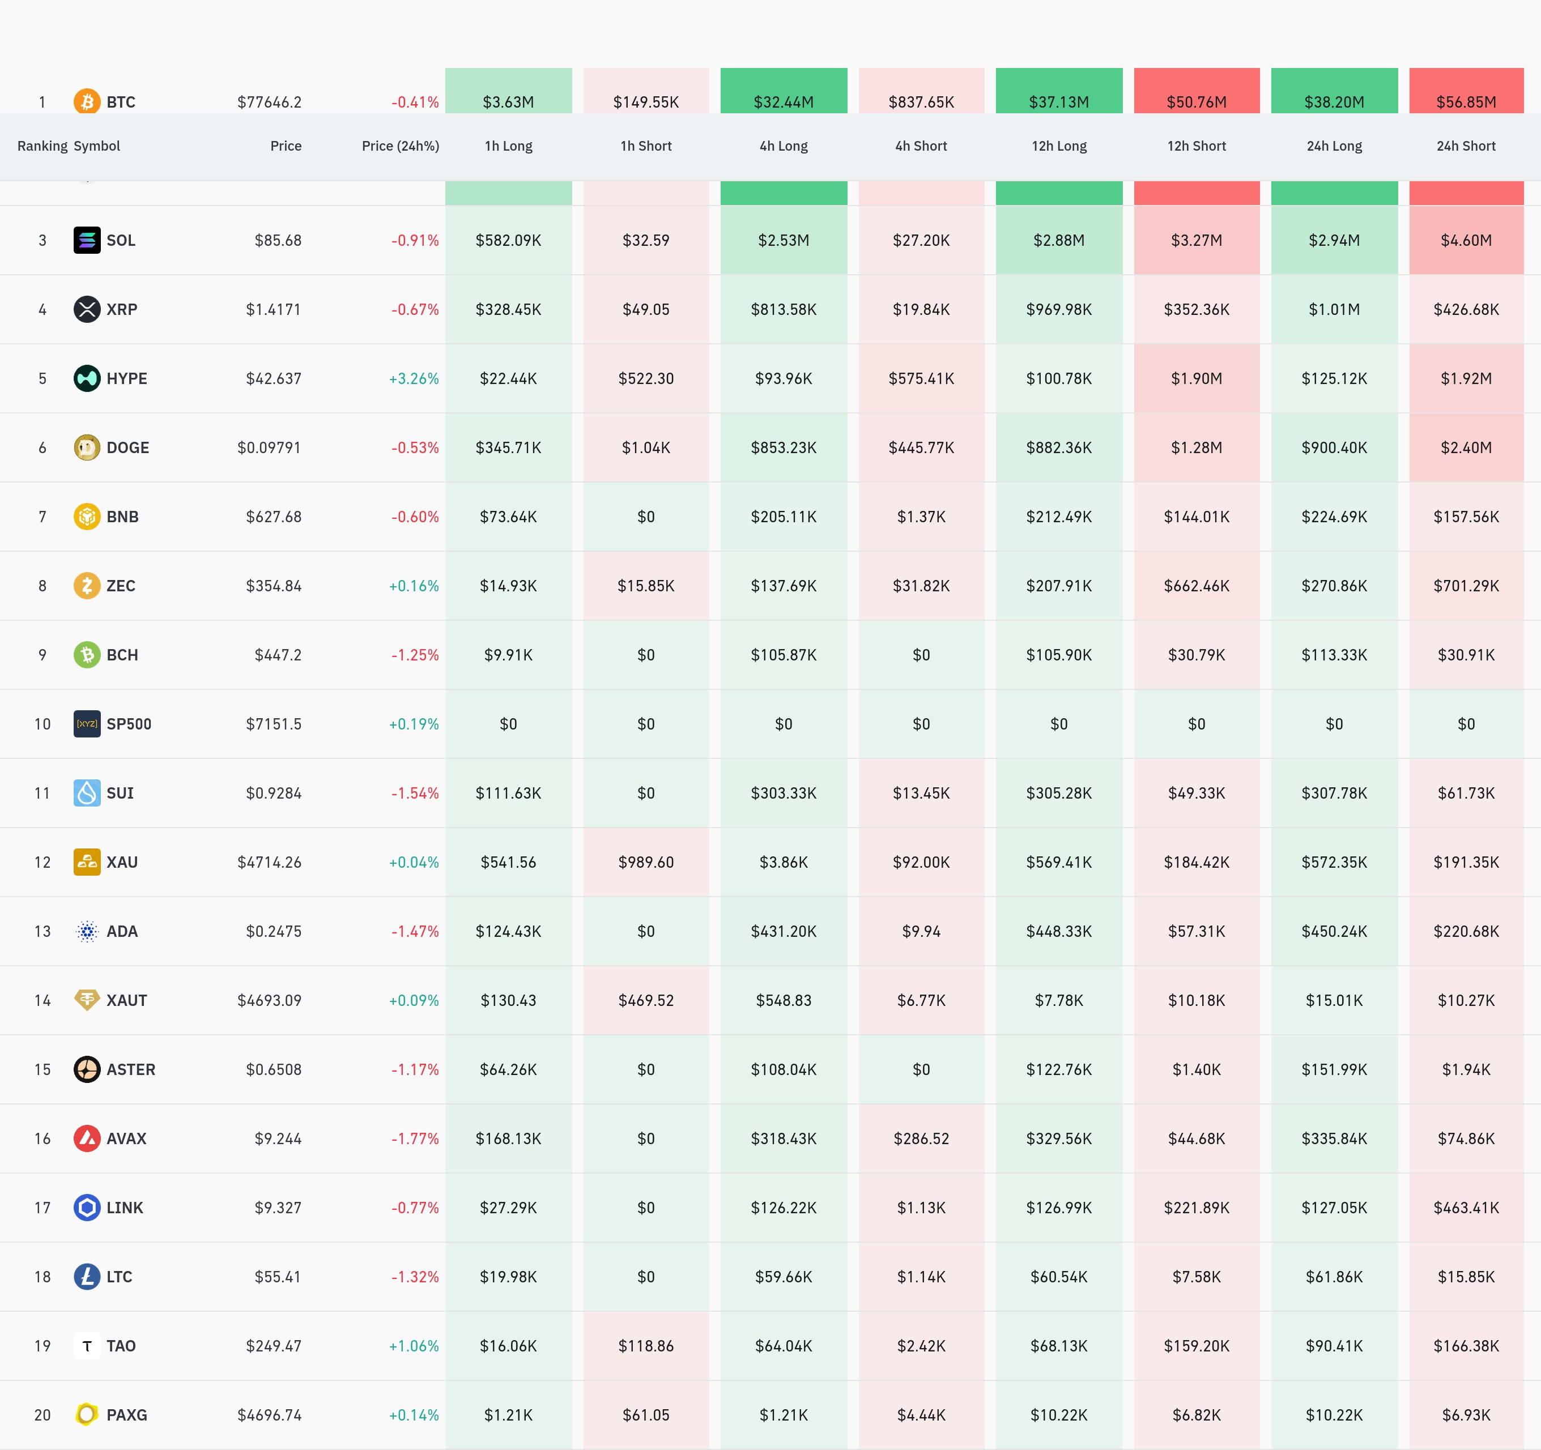The height and width of the screenshot is (1450, 1541).
Task: Click the Bitcoin BTC coin icon
Action: (87, 101)
